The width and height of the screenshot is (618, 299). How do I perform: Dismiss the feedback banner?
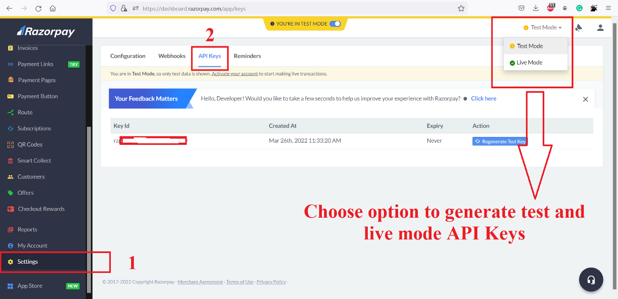click(x=585, y=99)
